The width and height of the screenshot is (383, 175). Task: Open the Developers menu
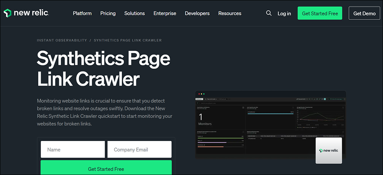coord(197,13)
